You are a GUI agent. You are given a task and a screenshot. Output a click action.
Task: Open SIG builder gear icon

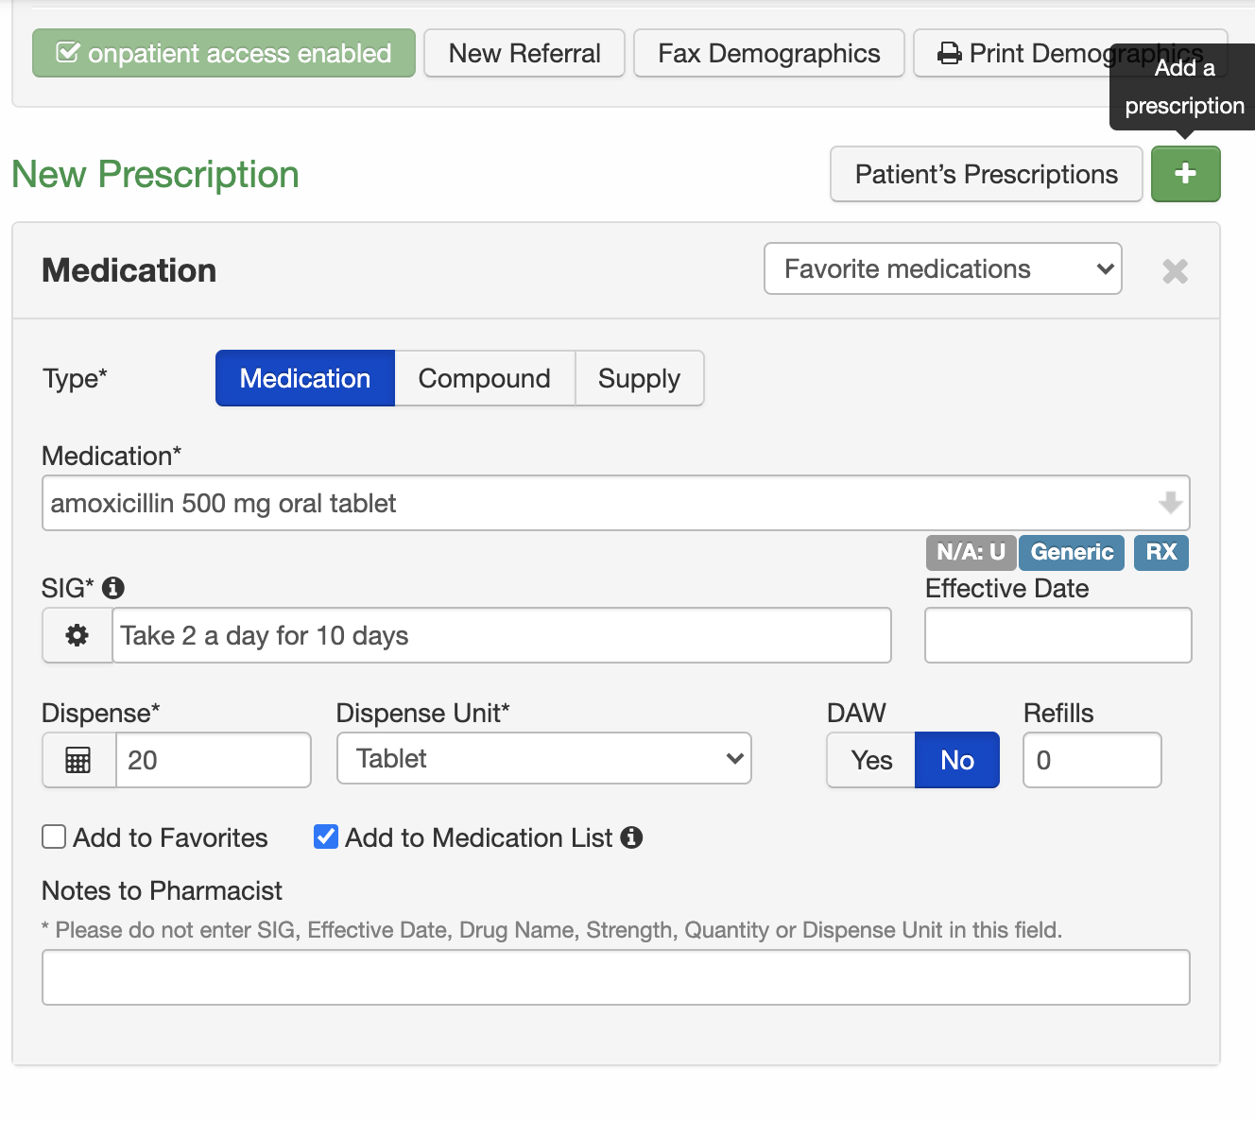pyautogui.click(x=77, y=635)
